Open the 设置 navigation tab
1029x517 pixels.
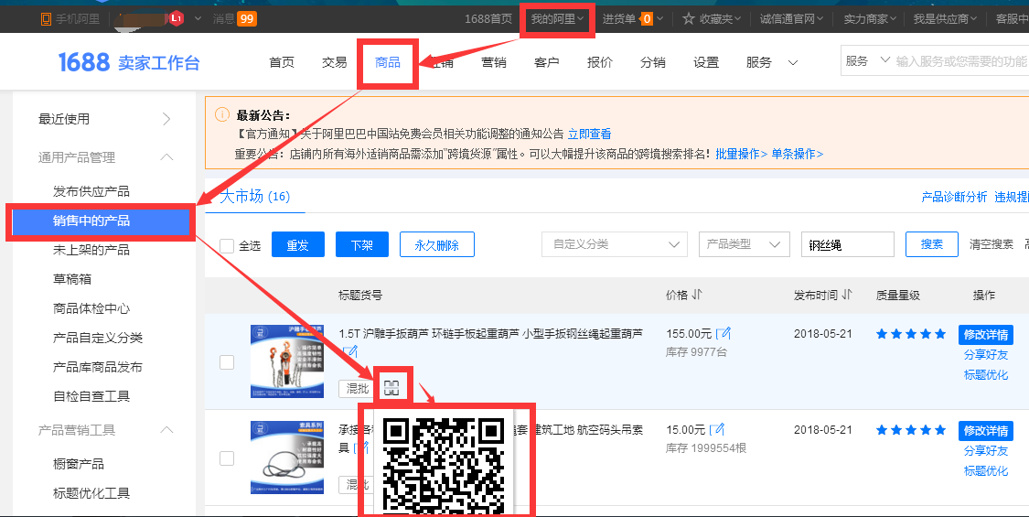pyautogui.click(x=706, y=62)
